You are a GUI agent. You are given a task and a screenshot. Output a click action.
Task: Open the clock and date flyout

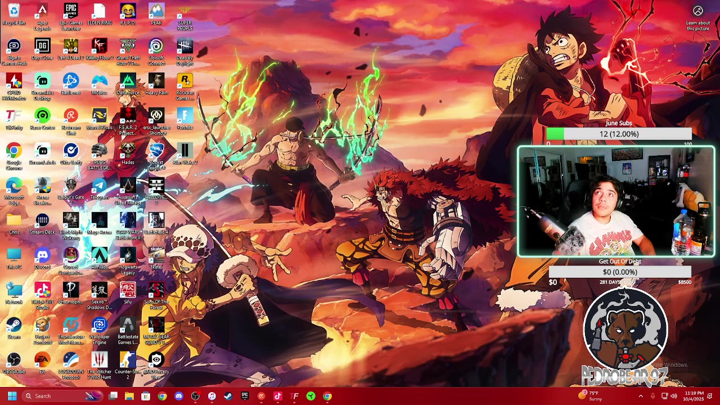pyautogui.click(x=694, y=396)
